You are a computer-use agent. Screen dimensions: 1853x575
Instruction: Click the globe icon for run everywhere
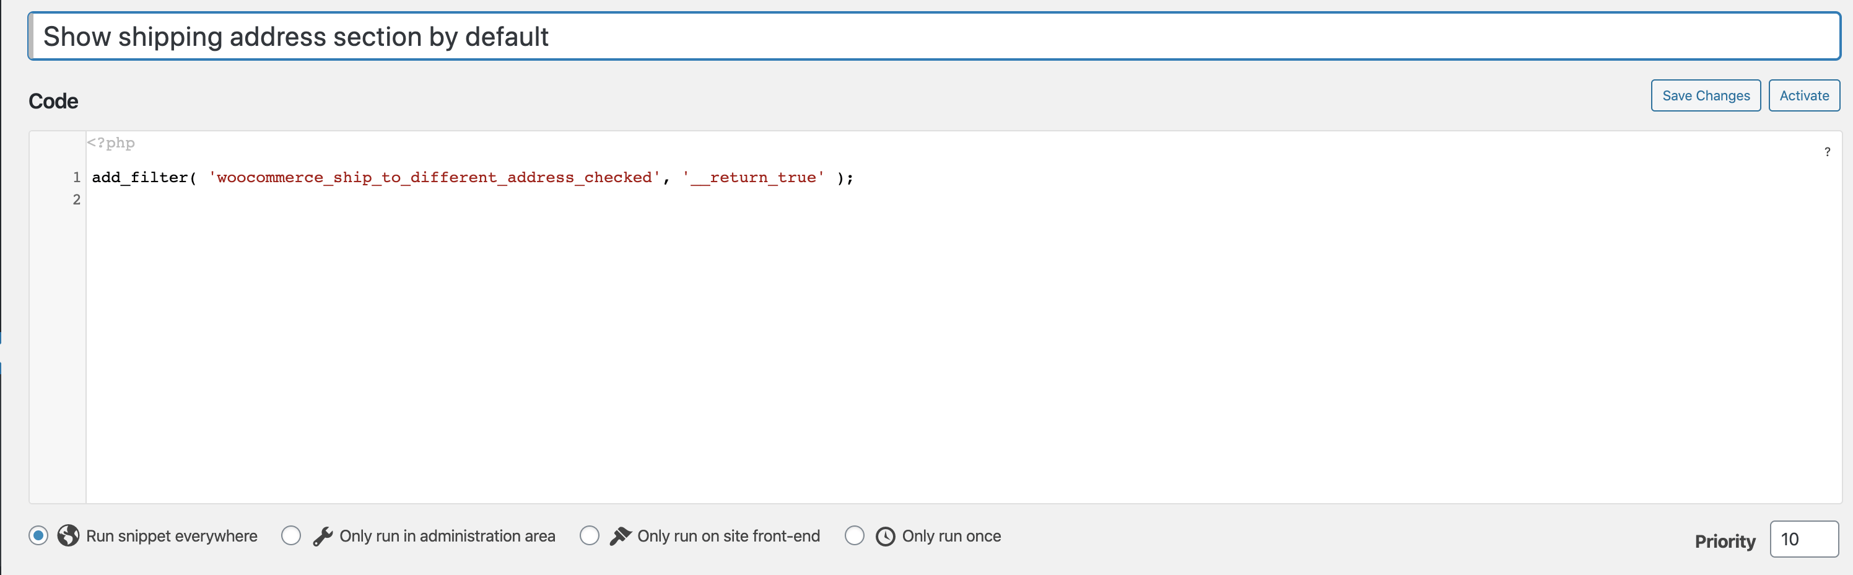point(68,535)
